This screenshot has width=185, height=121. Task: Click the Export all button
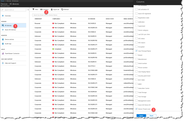pyautogui.click(x=55, y=9)
